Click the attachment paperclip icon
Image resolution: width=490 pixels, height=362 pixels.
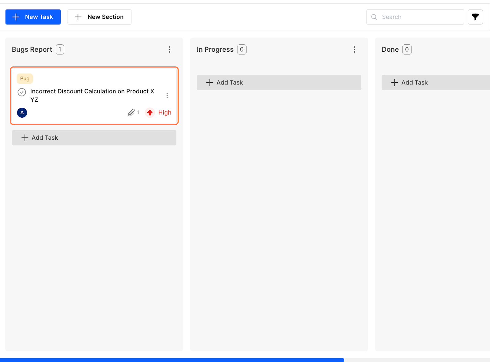pyautogui.click(x=131, y=113)
